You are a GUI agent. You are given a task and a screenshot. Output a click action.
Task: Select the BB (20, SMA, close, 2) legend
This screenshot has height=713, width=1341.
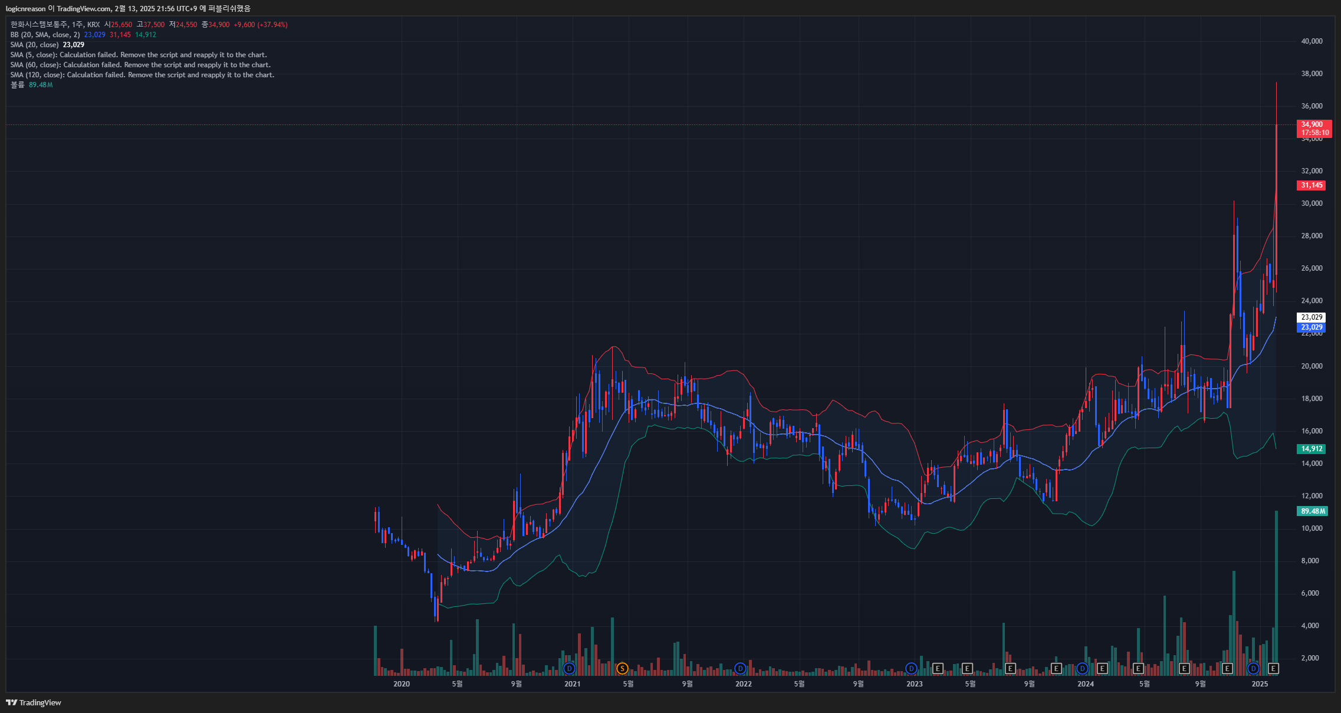(x=45, y=35)
